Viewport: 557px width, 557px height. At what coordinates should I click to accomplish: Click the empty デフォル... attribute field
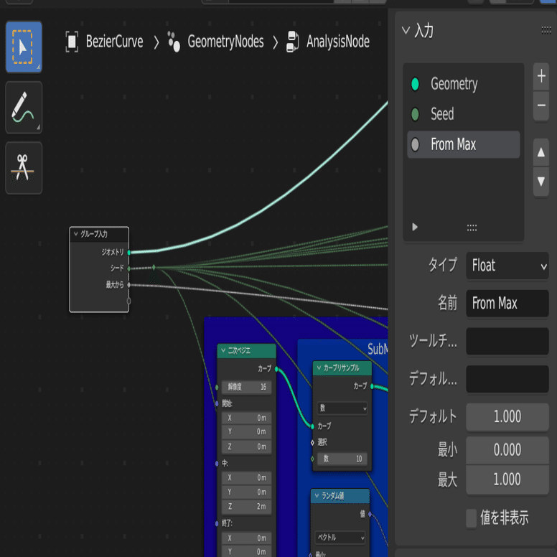pyautogui.click(x=507, y=379)
